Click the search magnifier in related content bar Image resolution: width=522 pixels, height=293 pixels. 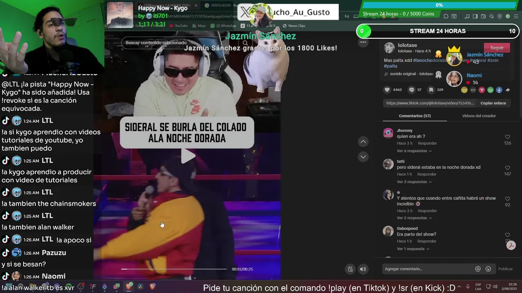point(245,43)
